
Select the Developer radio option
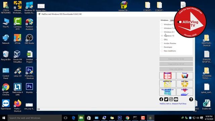coord(162,47)
